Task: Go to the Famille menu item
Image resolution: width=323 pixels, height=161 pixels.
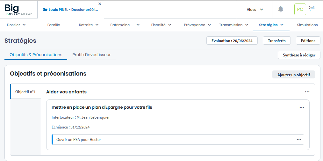Action: [x=54, y=25]
